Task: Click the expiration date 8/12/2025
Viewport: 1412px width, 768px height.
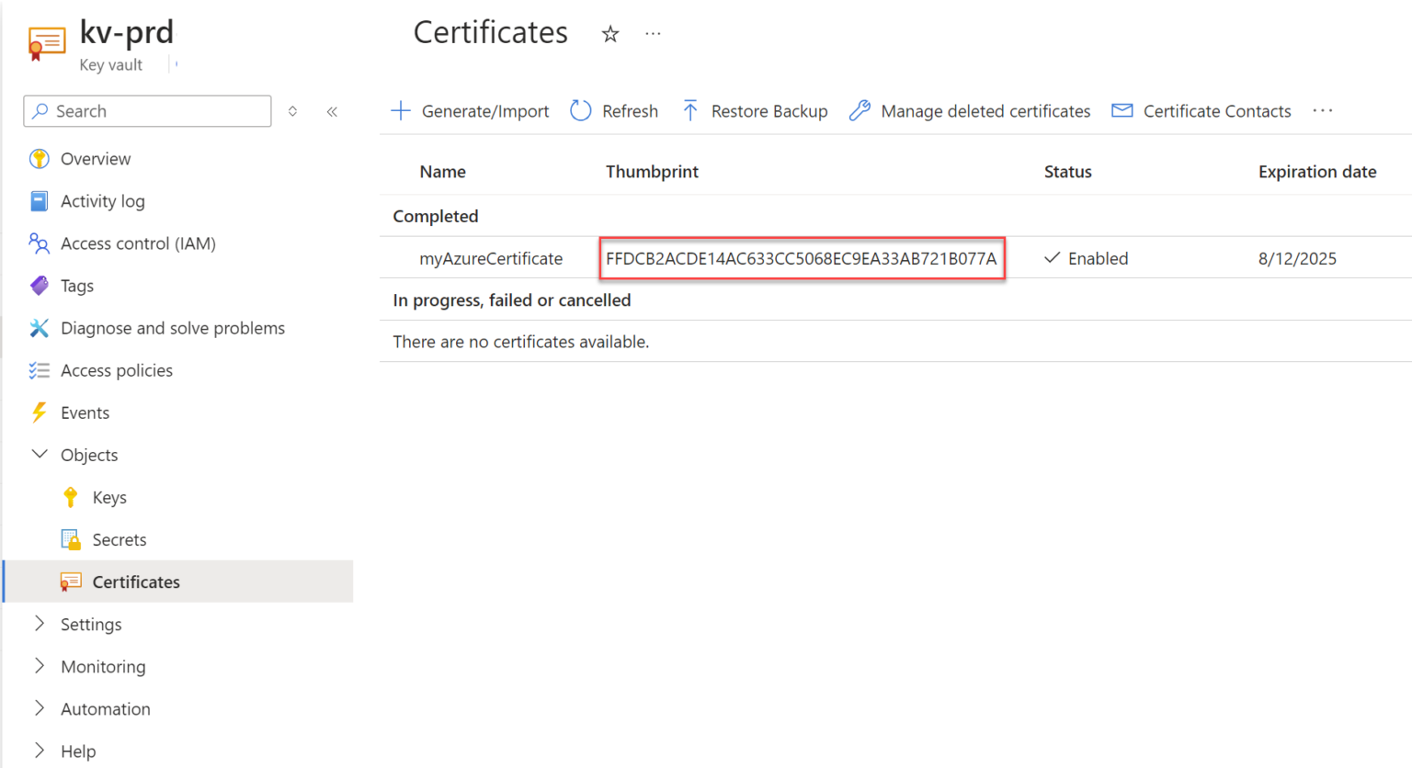Action: (1297, 258)
